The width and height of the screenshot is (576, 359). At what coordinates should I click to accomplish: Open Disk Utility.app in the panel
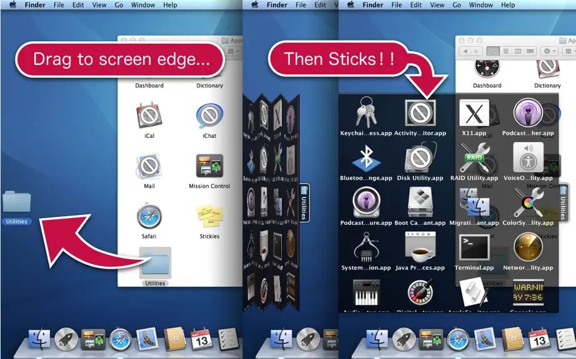pyautogui.click(x=420, y=158)
